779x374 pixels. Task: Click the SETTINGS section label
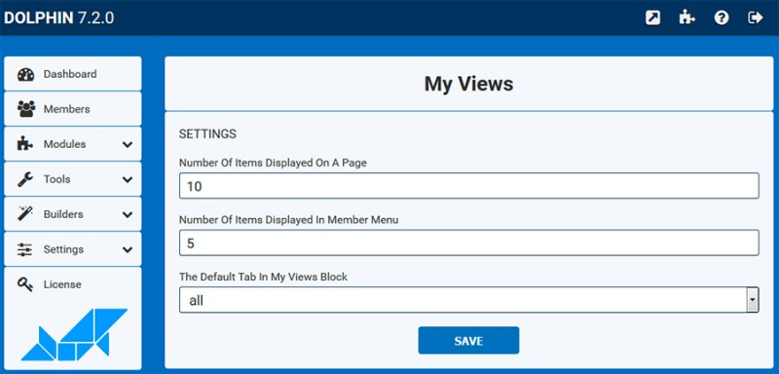click(207, 134)
